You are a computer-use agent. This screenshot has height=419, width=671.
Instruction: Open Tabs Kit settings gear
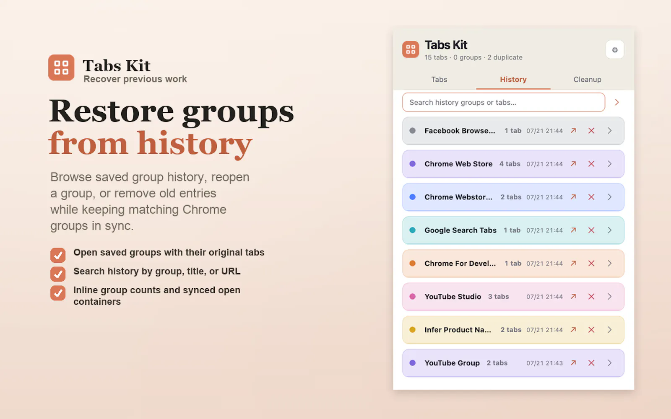coord(615,50)
